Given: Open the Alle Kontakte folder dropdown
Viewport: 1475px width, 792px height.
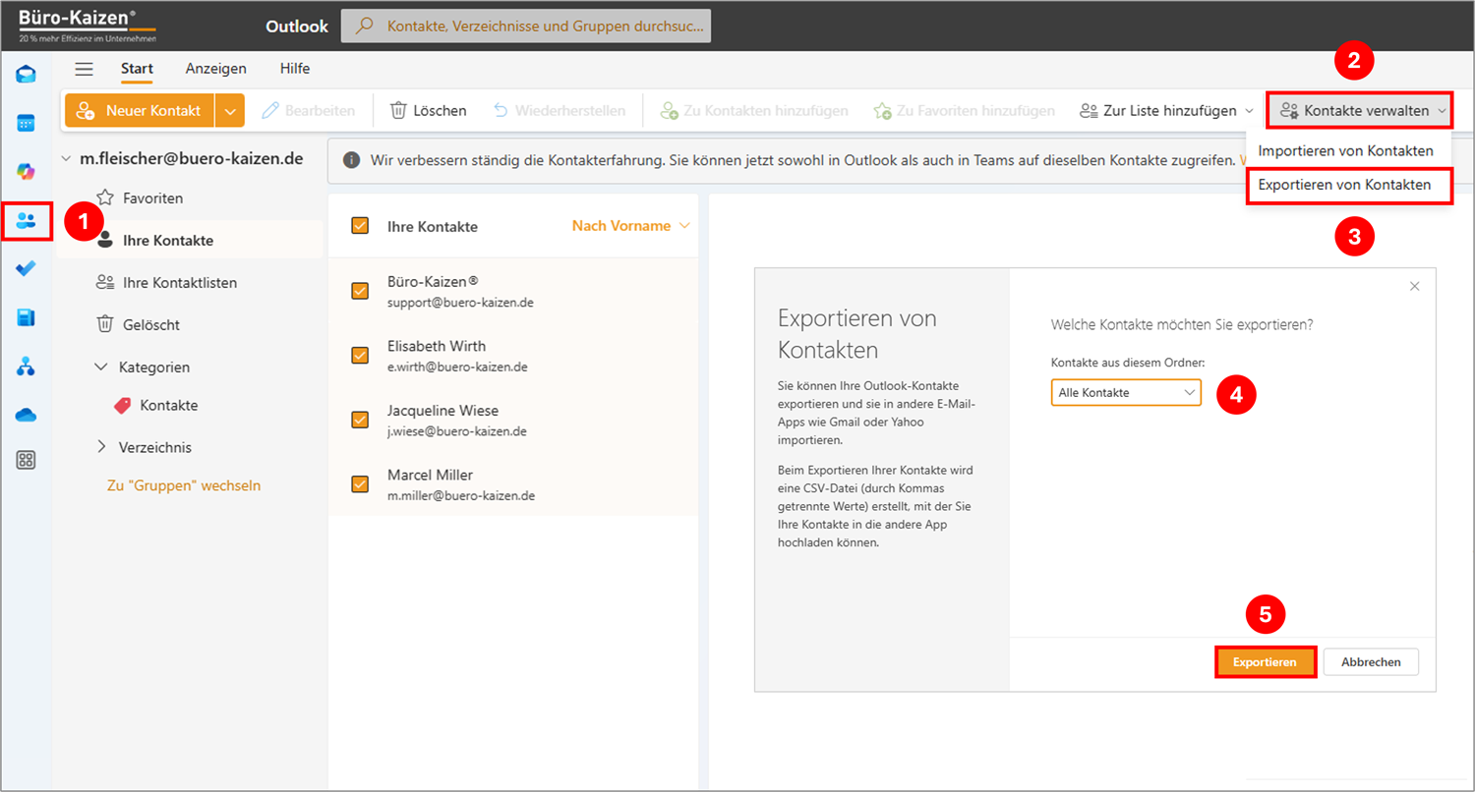Looking at the screenshot, I should [1126, 392].
